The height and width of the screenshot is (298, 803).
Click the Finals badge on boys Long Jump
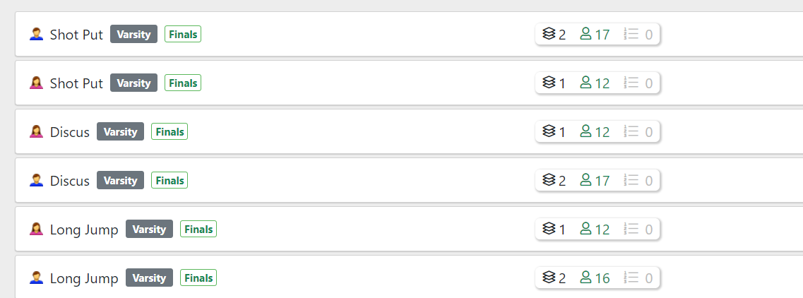point(198,278)
